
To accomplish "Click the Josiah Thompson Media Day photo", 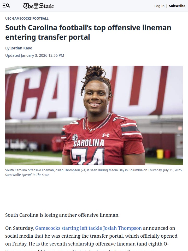I will [94, 115].
